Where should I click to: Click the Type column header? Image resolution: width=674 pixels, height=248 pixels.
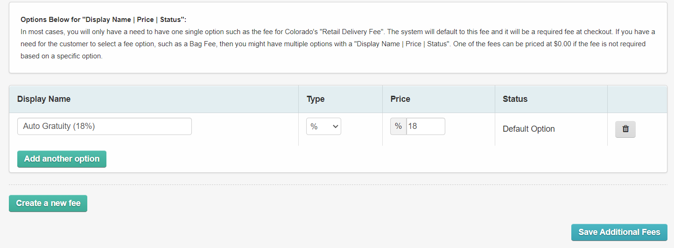pos(316,99)
